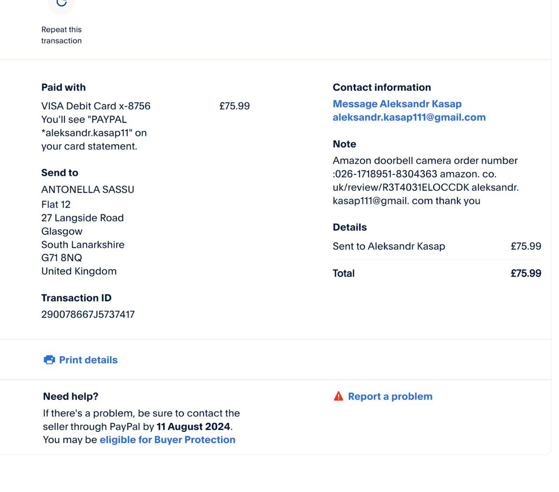The image size is (559, 492).
Task: Follow the eligible for Buyer Protection link
Action: [x=167, y=440]
